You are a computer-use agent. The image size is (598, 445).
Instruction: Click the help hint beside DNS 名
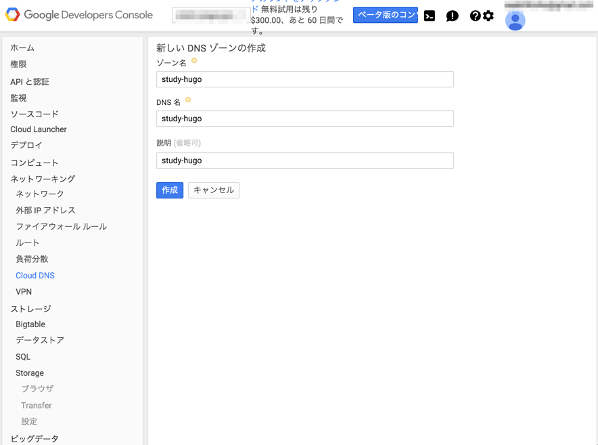(188, 100)
